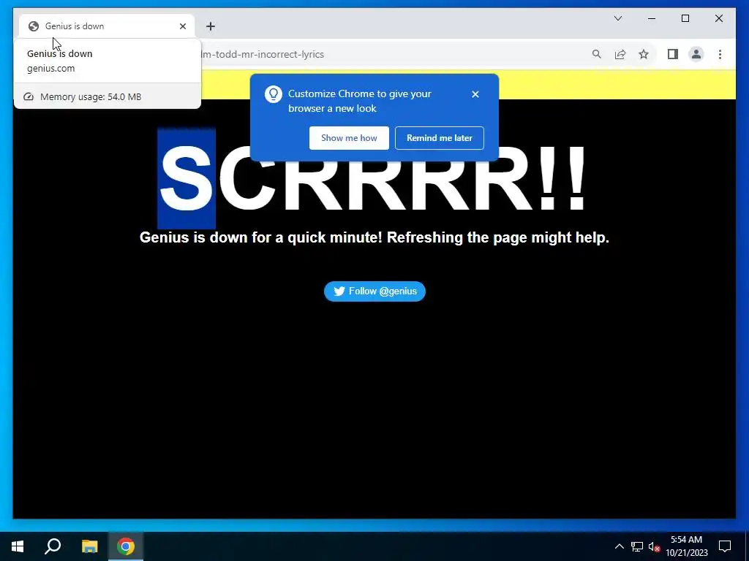This screenshot has height=561, width=749.
Task: Open File Explorer from the taskbar
Action: [89, 546]
